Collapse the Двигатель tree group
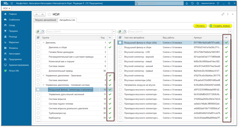238x127 pixels. [x=44, y=43]
